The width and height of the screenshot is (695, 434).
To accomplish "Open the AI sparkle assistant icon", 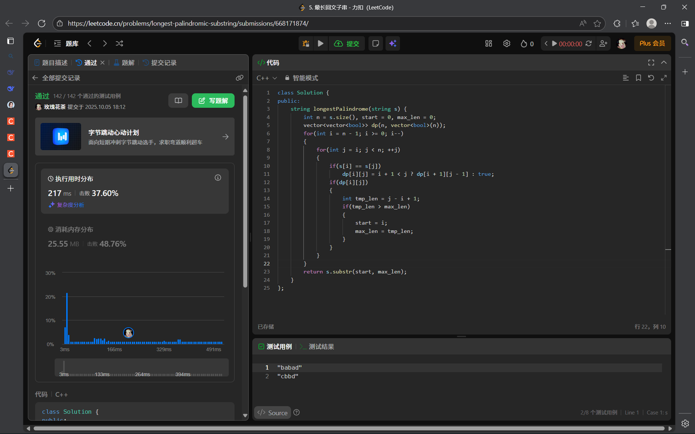I will (x=393, y=43).
